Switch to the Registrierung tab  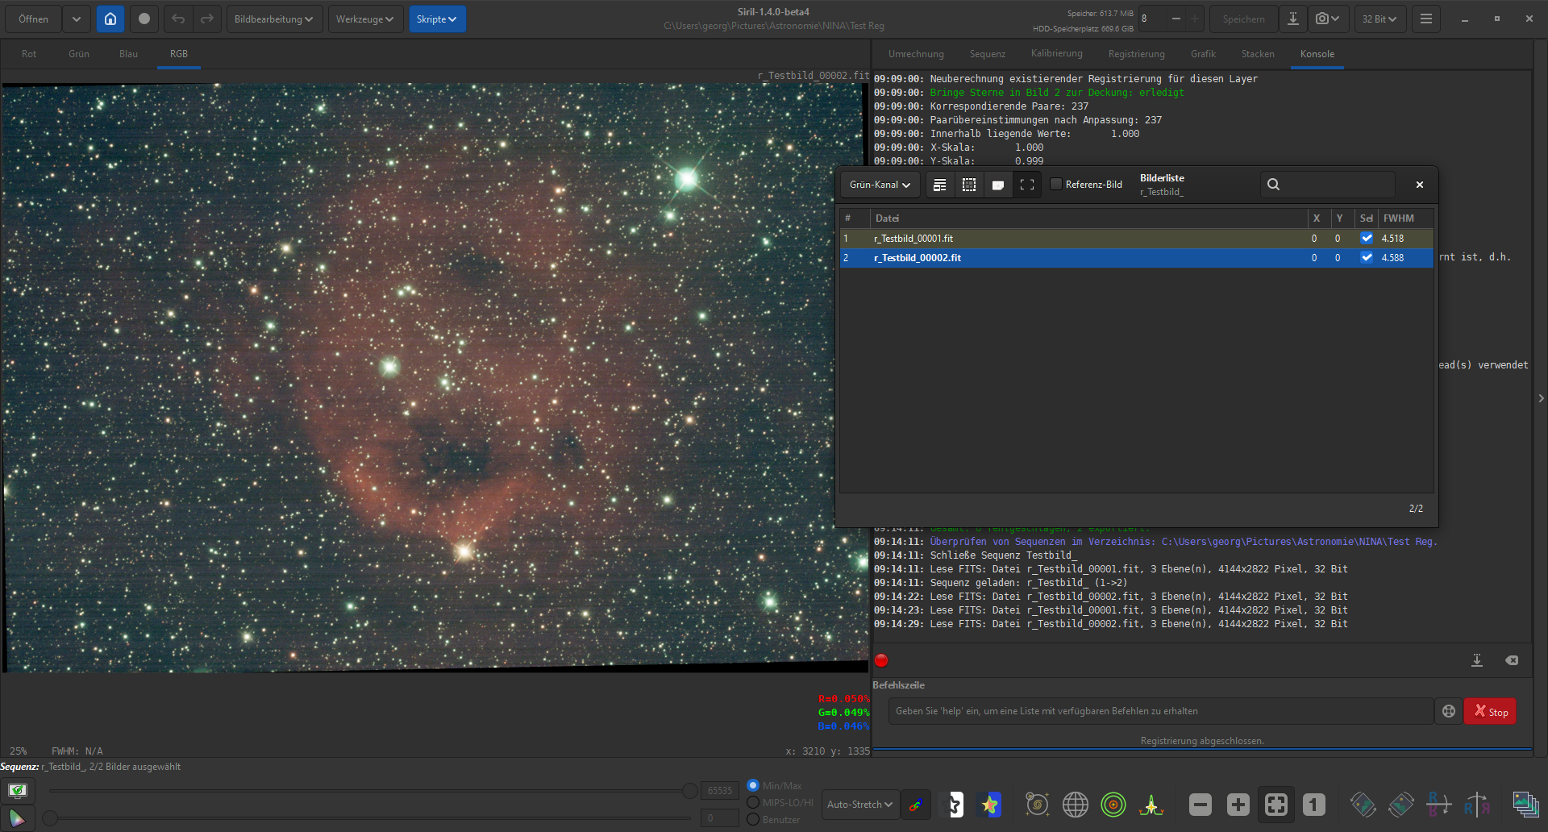(x=1136, y=54)
